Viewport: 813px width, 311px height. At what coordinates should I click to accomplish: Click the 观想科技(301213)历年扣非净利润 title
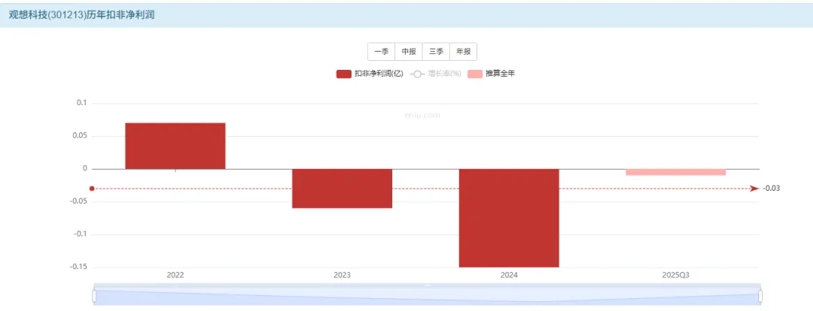click(82, 15)
